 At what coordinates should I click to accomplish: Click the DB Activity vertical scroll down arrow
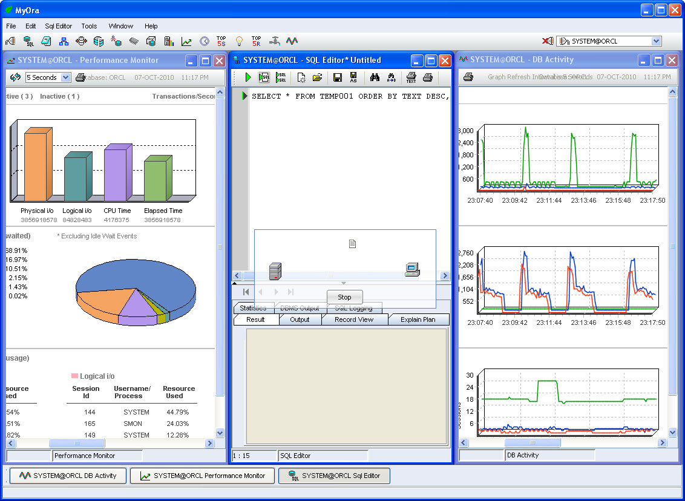[673, 433]
